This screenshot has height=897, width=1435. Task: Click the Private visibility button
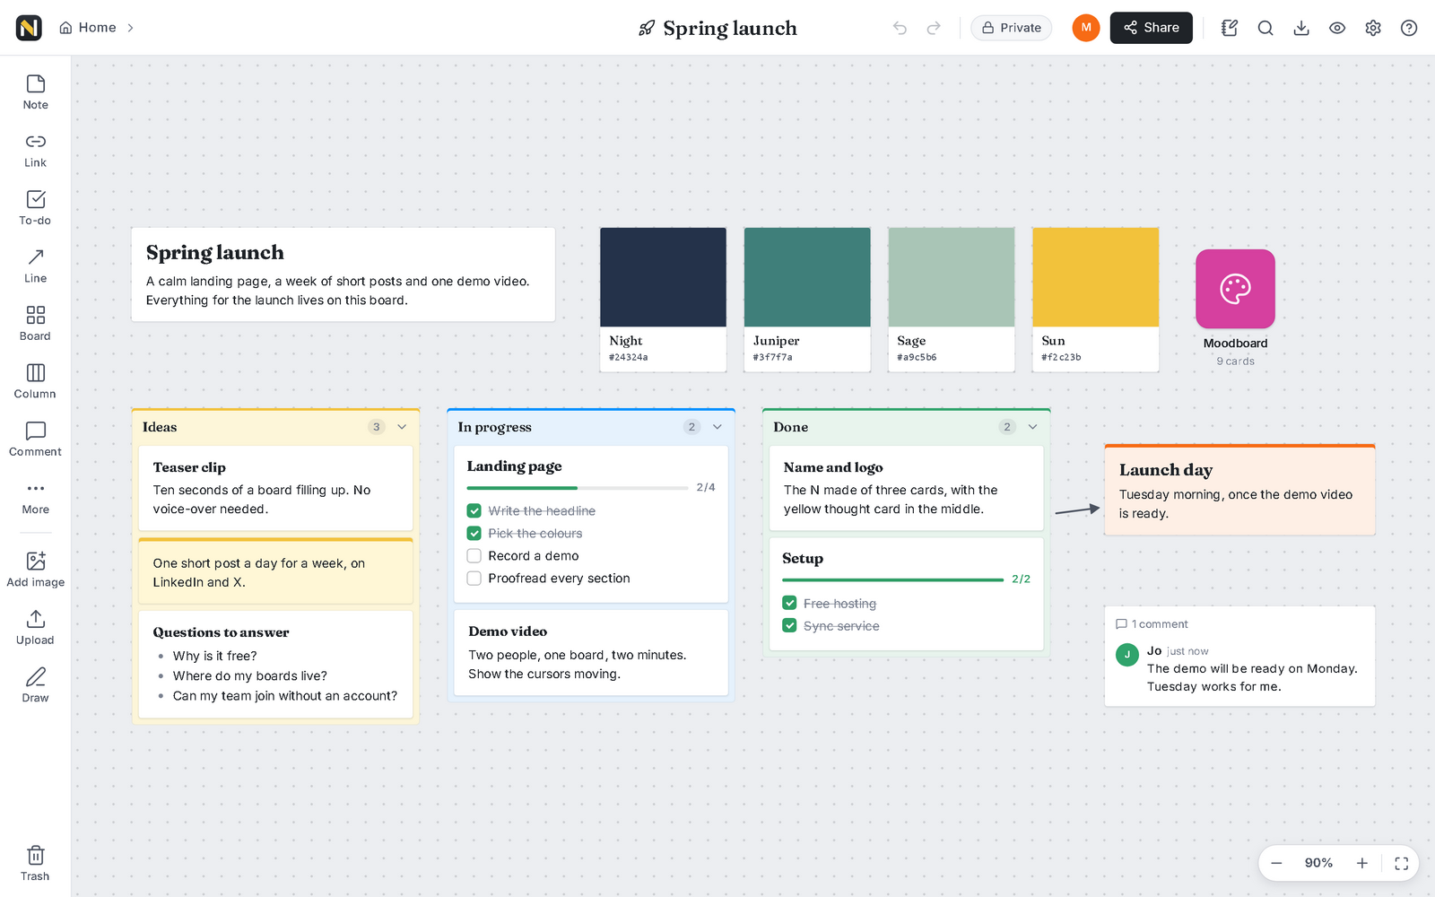click(1012, 28)
